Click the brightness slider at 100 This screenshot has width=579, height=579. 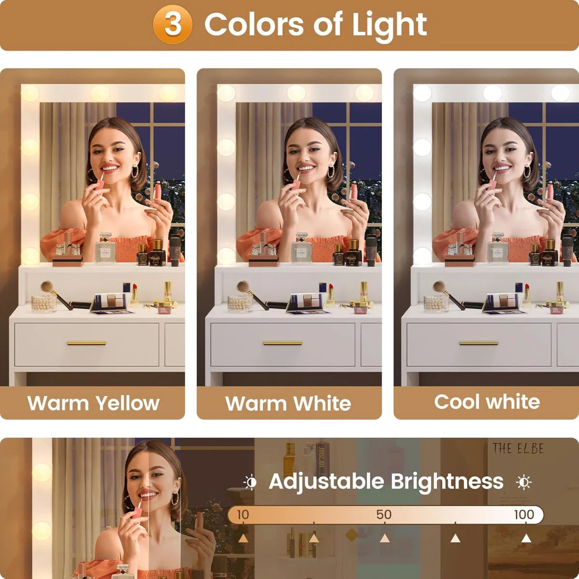524,514
